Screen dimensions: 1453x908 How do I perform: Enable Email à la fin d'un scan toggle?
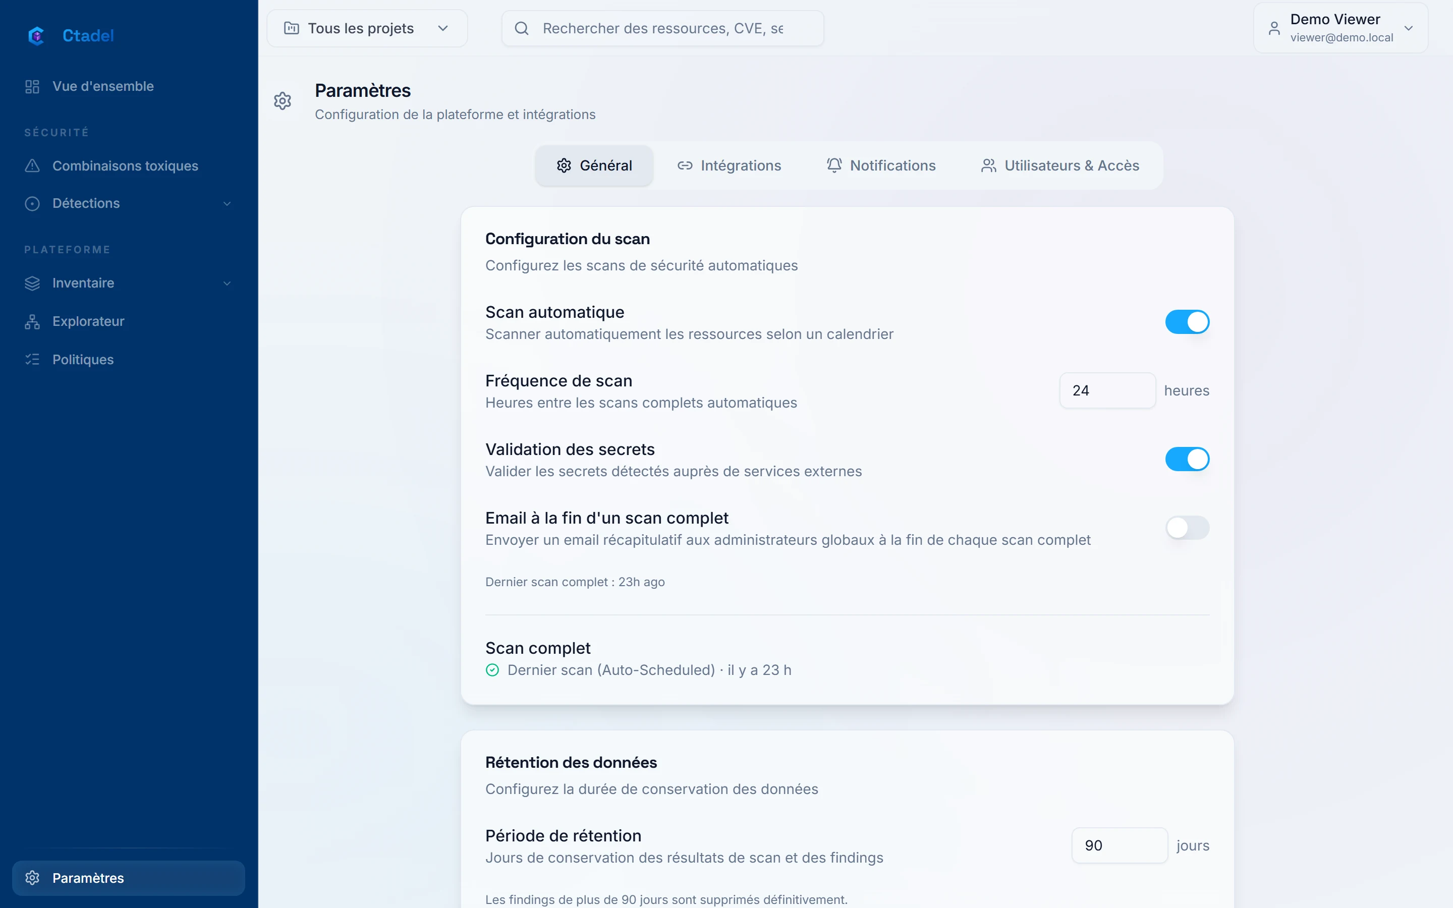pyautogui.click(x=1187, y=528)
